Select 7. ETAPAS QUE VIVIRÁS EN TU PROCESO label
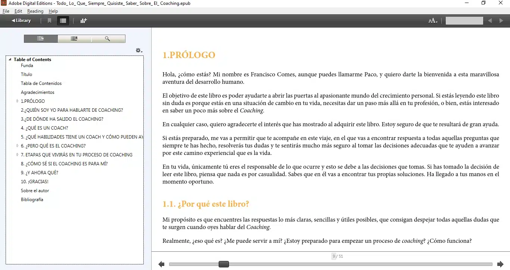Screen dimensions: 510x270 point(77,155)
